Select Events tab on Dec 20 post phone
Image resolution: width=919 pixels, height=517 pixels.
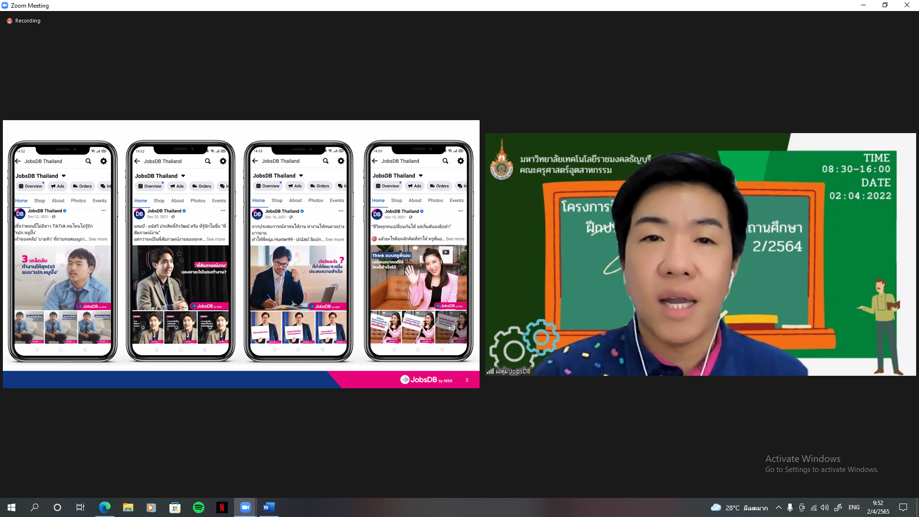click(x=219, y=201)
